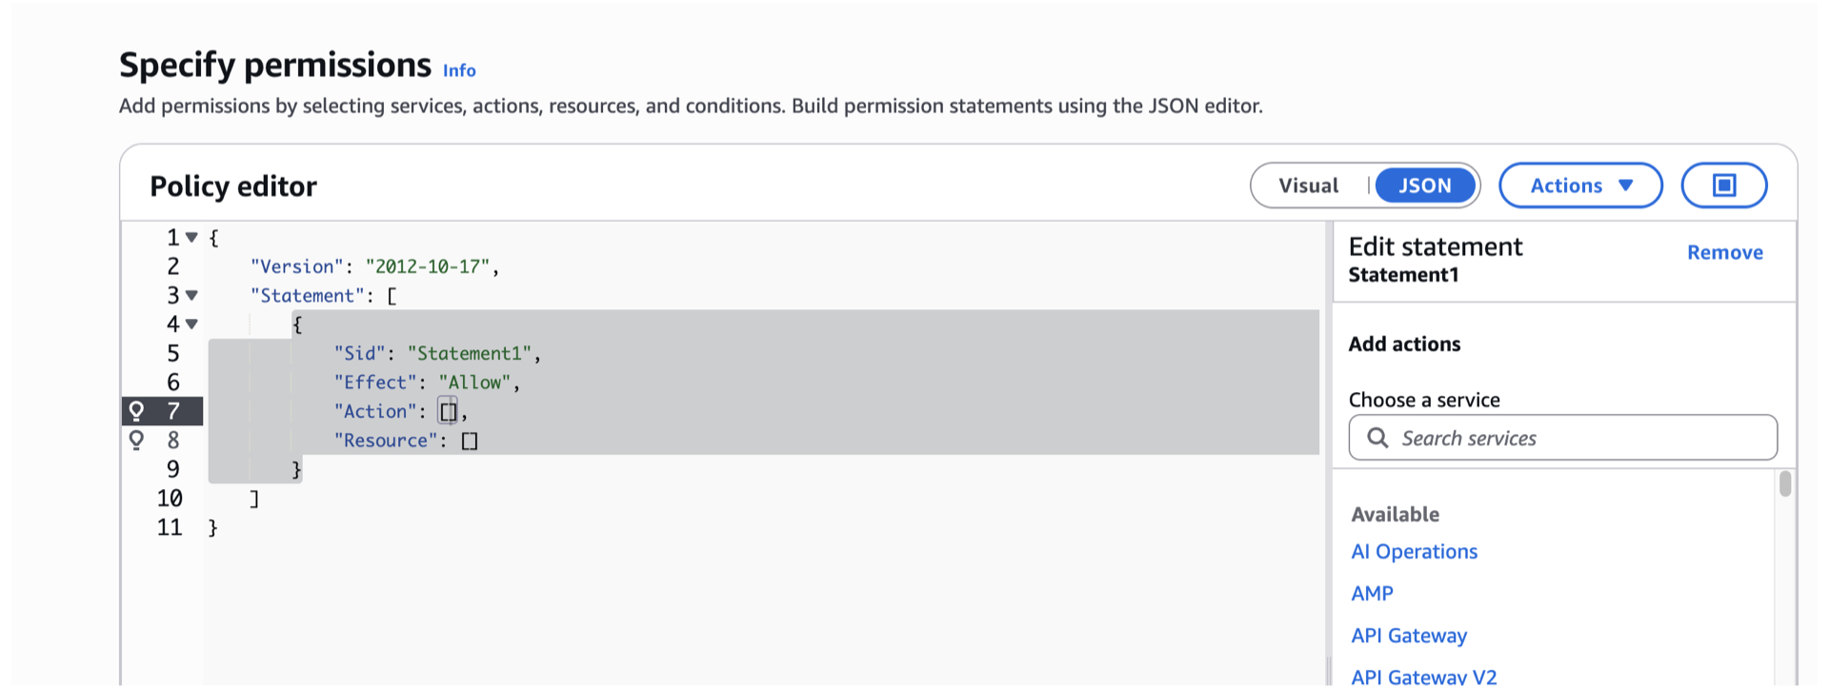
Task: Collapse the root JSON object on line 1
Action: (x=191, y=237)
